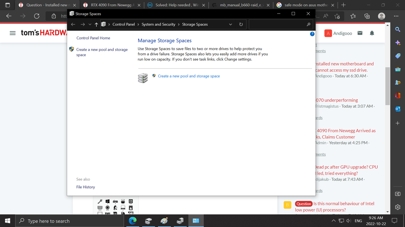The height and width of the screenshot is (227, 405).
Task: Reload the Edge page
Action: pos(37,16)
